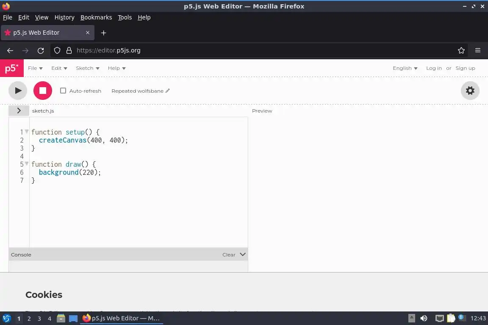Switch to workspace 4
This screenshot has height=325, width=488.
[49, 319]
